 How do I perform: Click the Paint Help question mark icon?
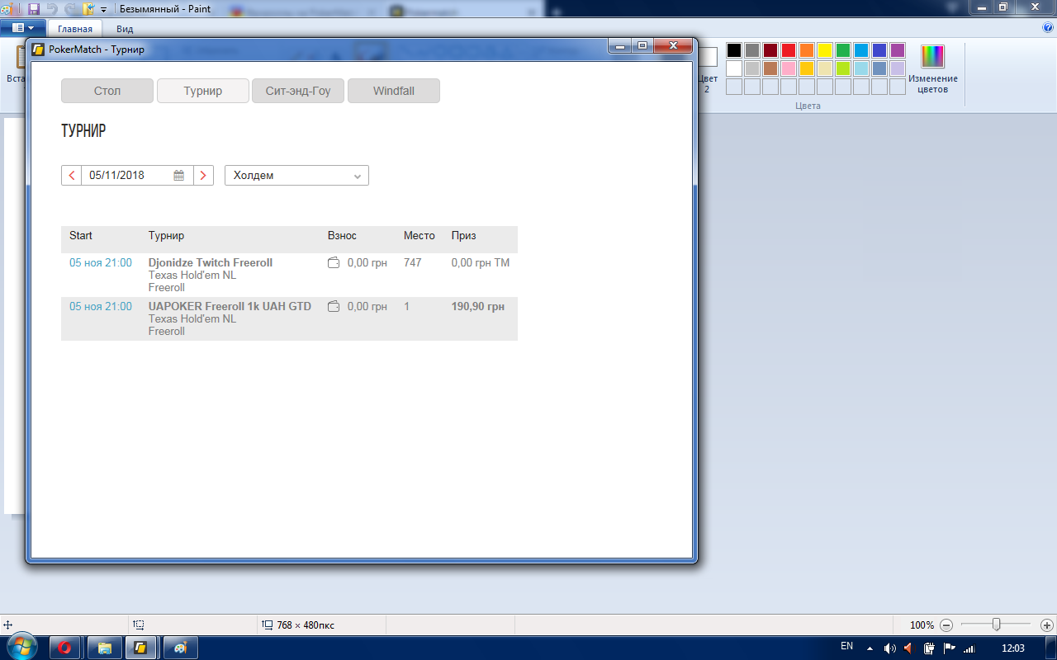coord(1048,27)
